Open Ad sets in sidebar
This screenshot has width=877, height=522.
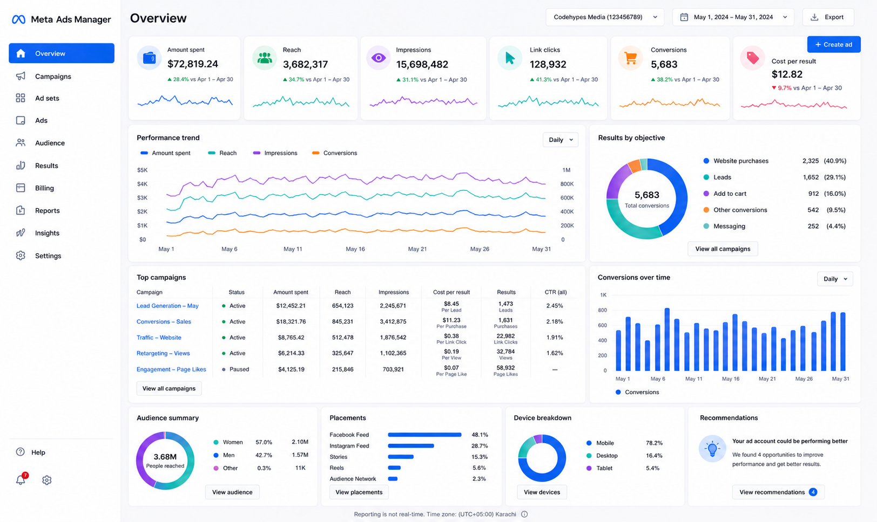(62, 98)
